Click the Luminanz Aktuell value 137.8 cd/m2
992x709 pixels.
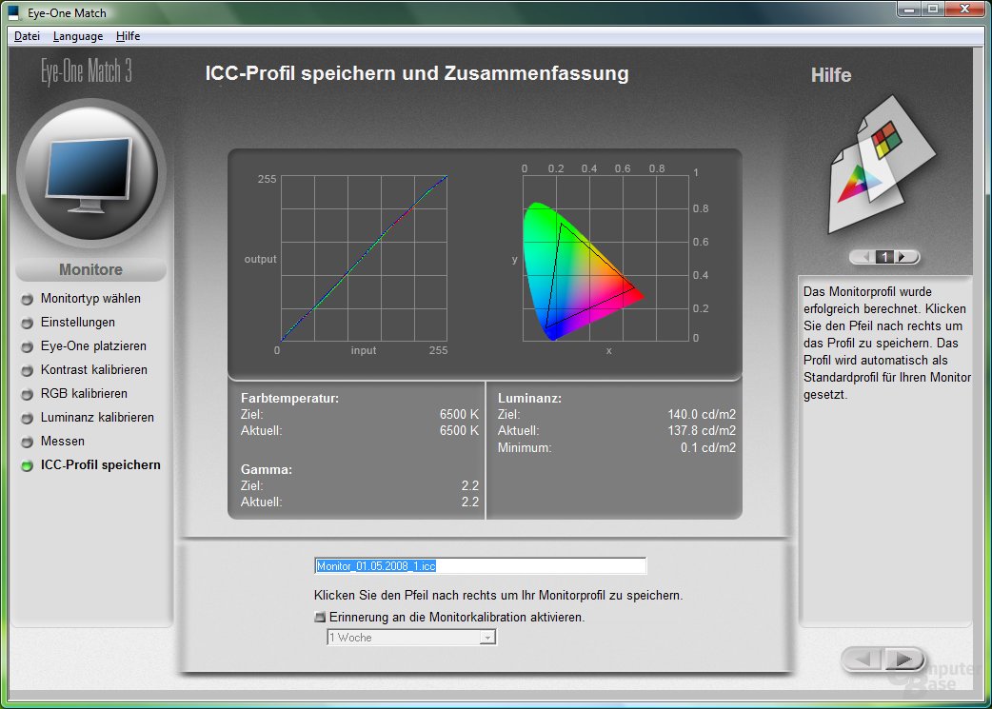[x=702, y=431]
